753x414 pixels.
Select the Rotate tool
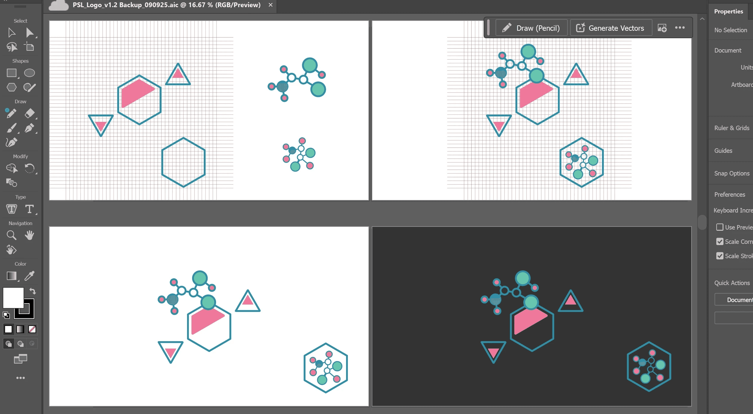30,168
